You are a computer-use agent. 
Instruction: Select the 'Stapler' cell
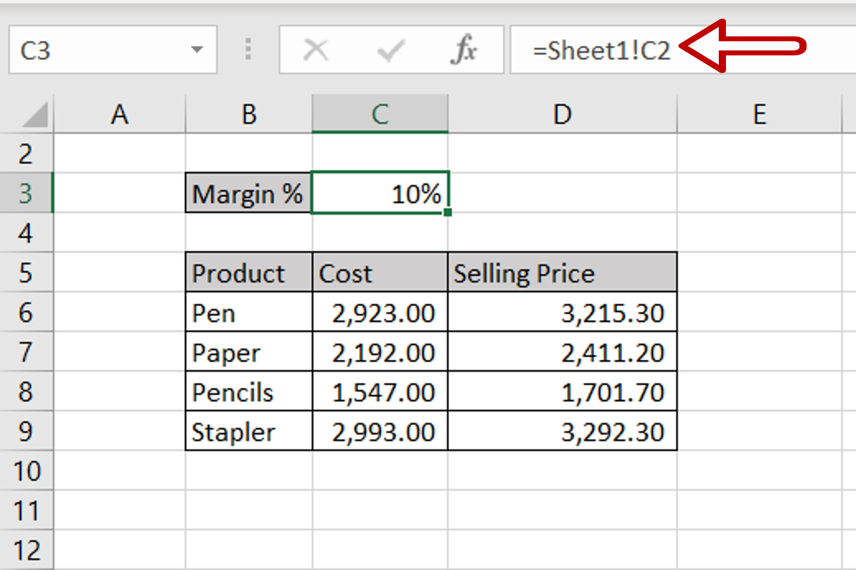pos(249,431)
